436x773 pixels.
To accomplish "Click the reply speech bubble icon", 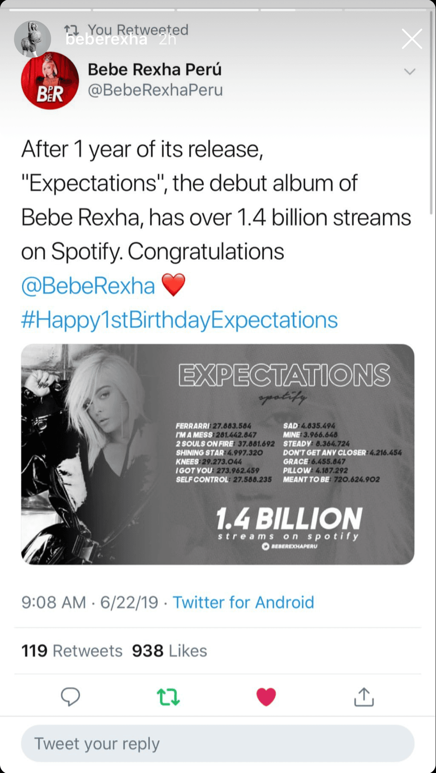I will (x=70, y=697).
